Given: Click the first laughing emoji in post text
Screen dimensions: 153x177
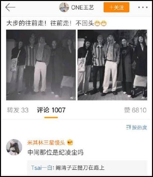Looking at the screenshot, I should click(x=97, y=23).
